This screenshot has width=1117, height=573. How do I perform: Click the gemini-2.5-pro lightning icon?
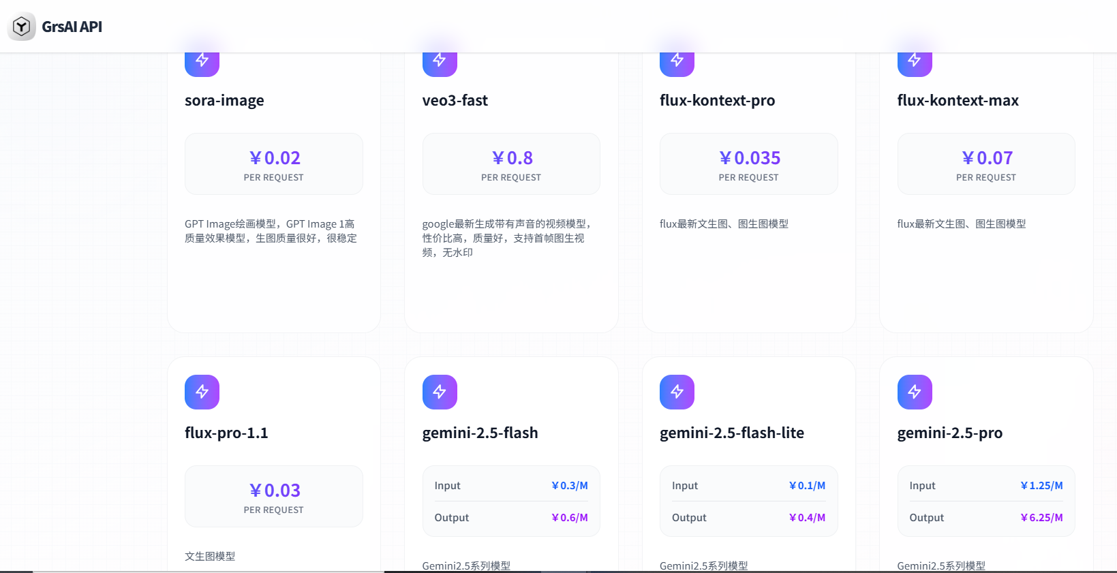click(915, 392)
